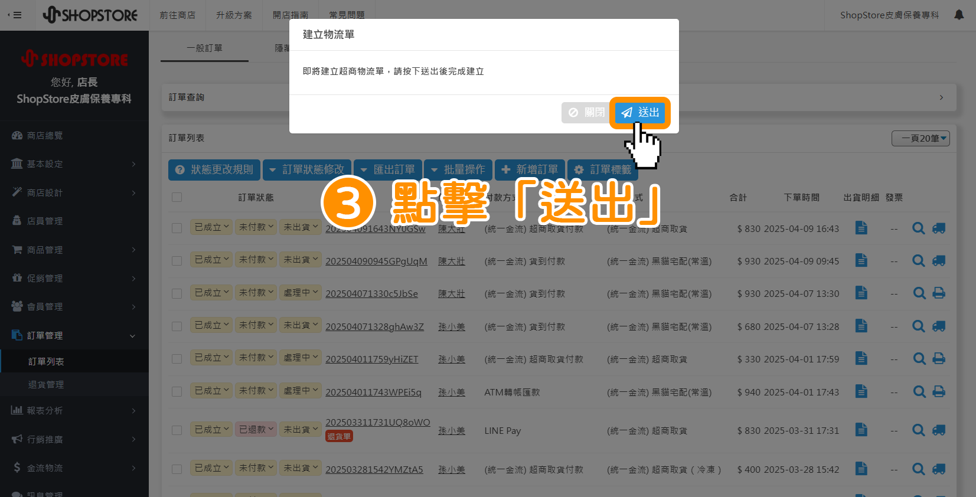This screenshot has width=976, height=497.
Task: Toggle the select-all orders checkbox
Action: tap(177, 197)
